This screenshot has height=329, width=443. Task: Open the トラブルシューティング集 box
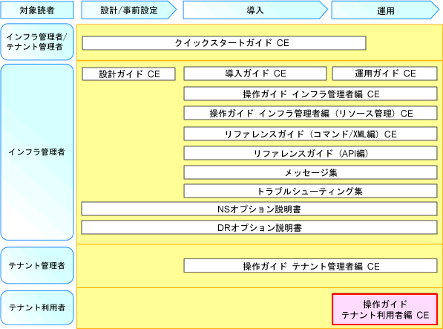[310, 192]
